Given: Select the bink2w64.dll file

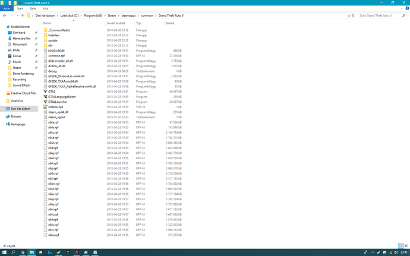Looking at the screenshot, I should [56, 50].
